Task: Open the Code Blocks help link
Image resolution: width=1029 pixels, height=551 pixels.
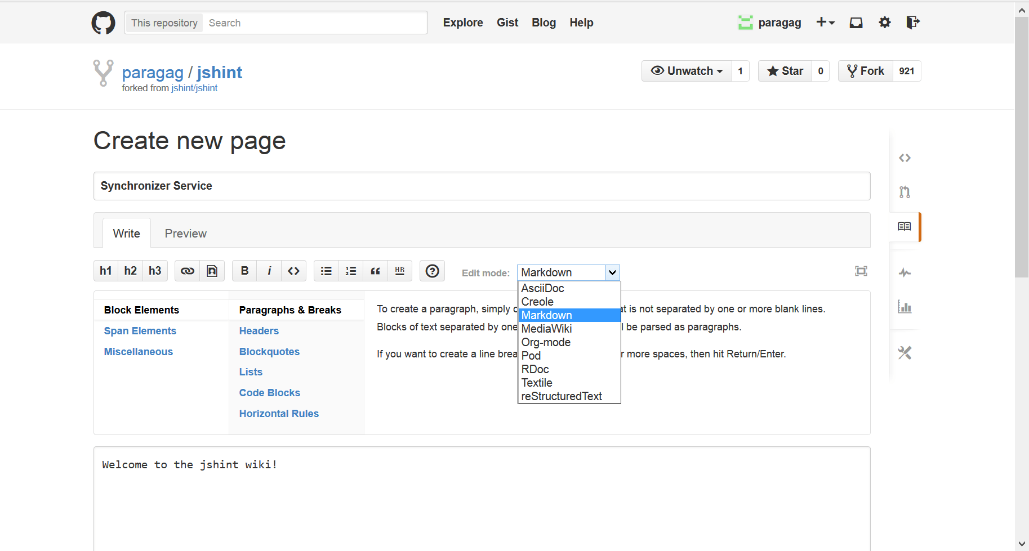Action: [269, 392]
